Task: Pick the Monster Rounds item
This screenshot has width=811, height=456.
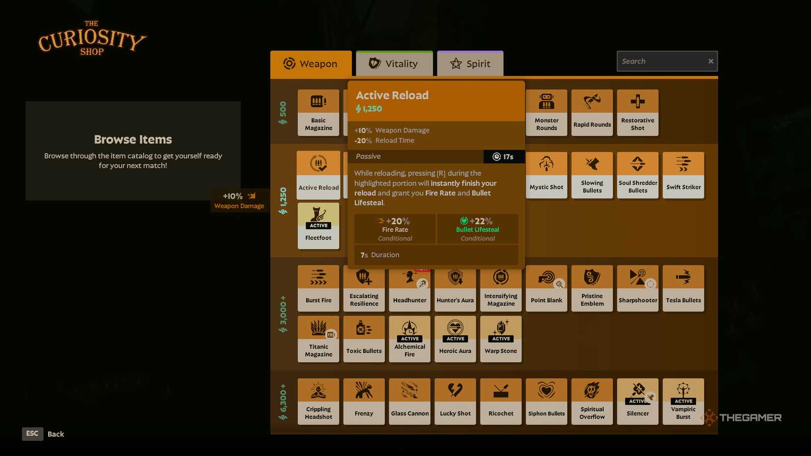Action: pyautogui.click(x=546, y=113)
